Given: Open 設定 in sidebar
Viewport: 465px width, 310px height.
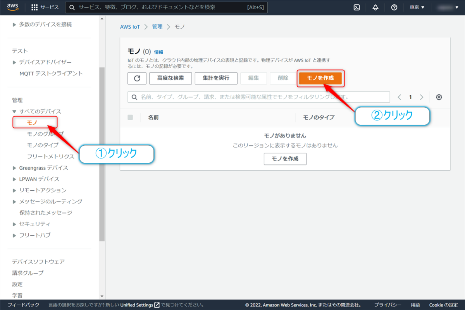Looking at the screenshot, I should [17, 284].
